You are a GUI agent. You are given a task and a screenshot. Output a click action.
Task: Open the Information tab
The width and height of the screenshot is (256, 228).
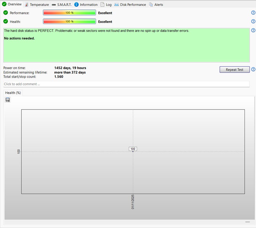click(x=86, y=5)
